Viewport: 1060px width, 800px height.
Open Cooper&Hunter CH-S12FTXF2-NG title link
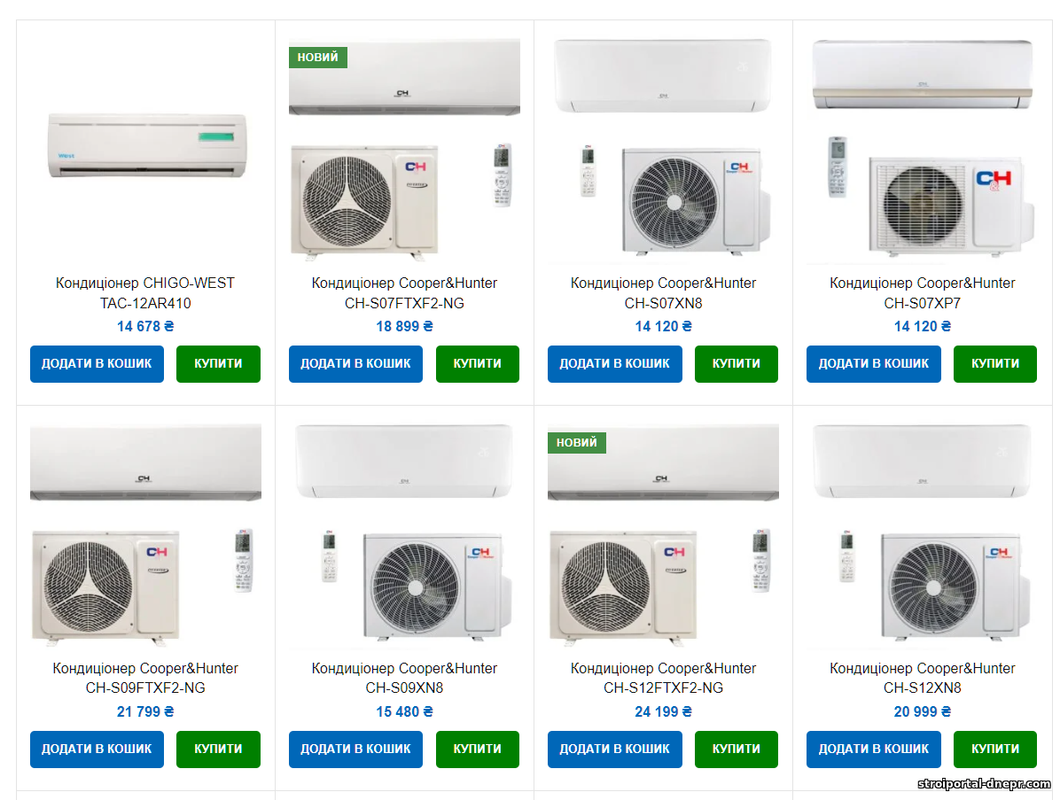[x=663, y=678]
